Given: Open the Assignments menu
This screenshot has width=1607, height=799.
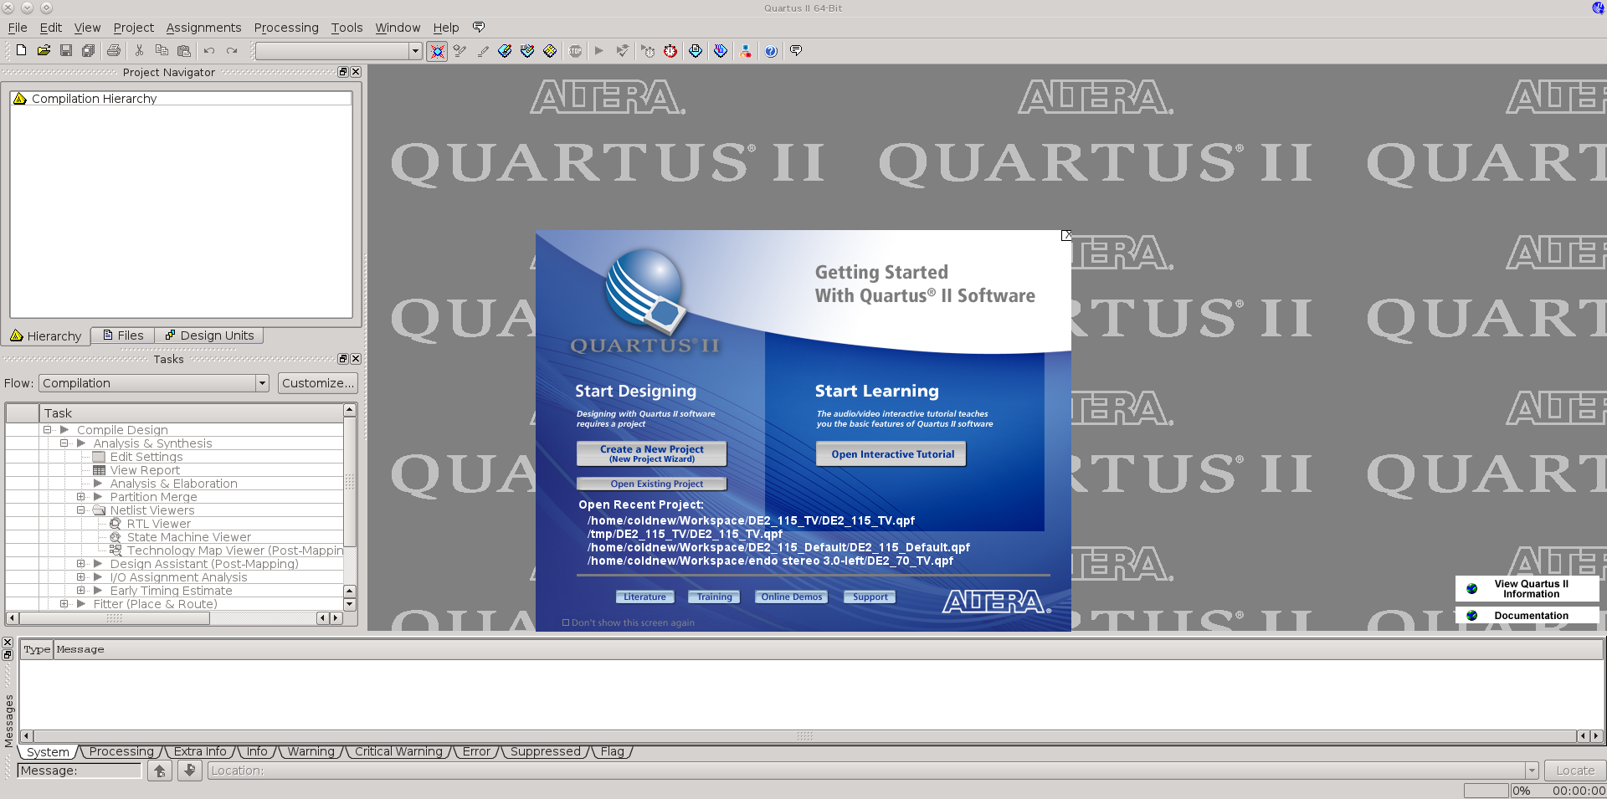Looking at the screenshot, I should tap(203, 28).
